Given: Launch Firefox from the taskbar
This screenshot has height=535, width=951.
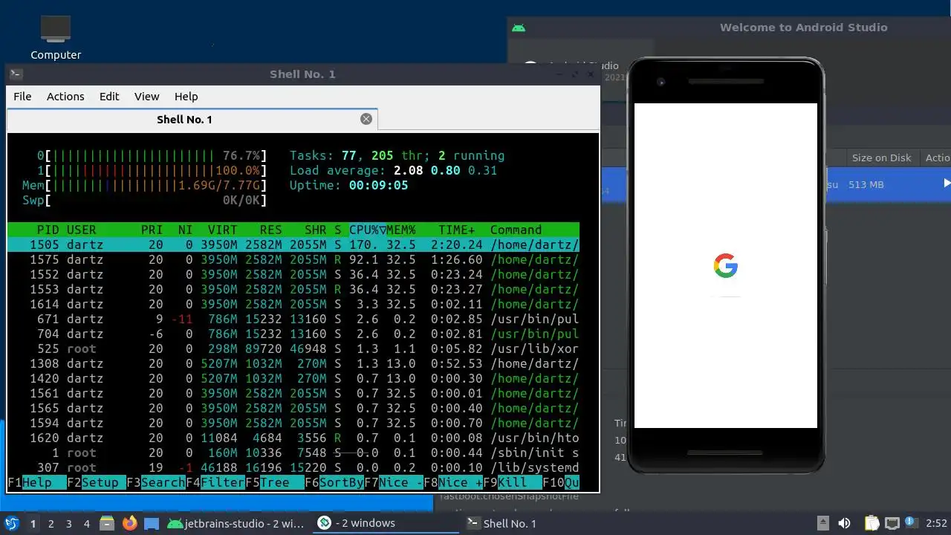Looking at the screenshot, I should coord(129,524).
